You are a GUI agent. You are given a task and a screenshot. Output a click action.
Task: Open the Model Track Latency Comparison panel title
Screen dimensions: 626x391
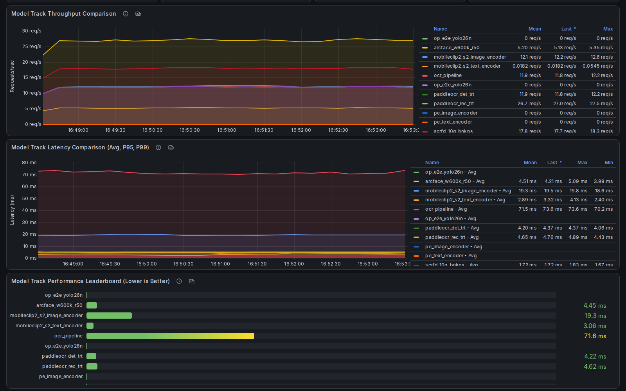80,147
